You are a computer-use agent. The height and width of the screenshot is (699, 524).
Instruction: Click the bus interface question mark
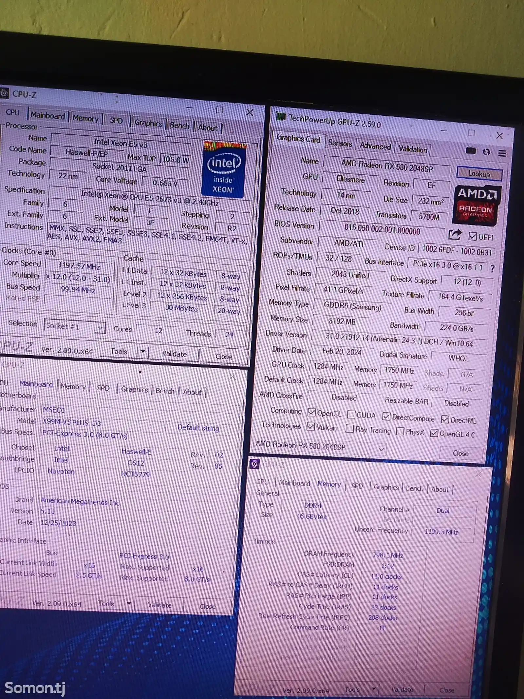click(x=492, y=269)
